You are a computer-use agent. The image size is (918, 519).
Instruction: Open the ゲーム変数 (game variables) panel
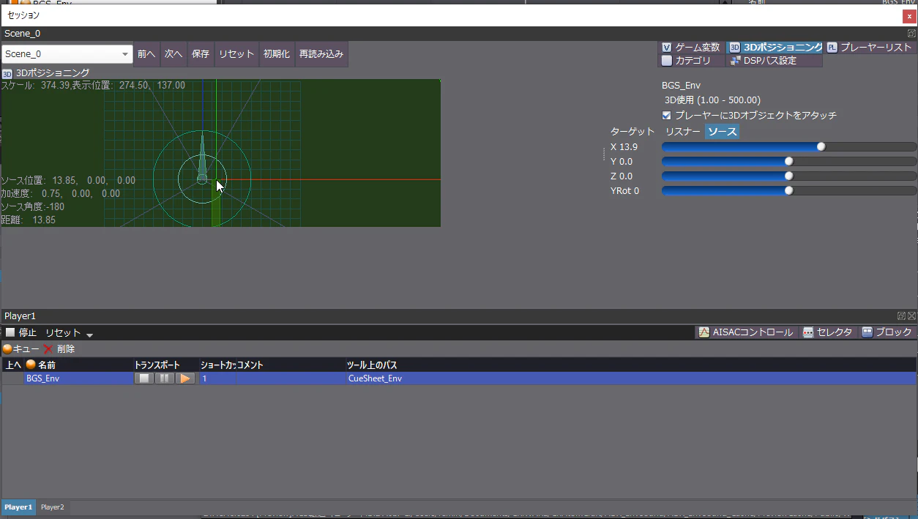coord(691,48)
